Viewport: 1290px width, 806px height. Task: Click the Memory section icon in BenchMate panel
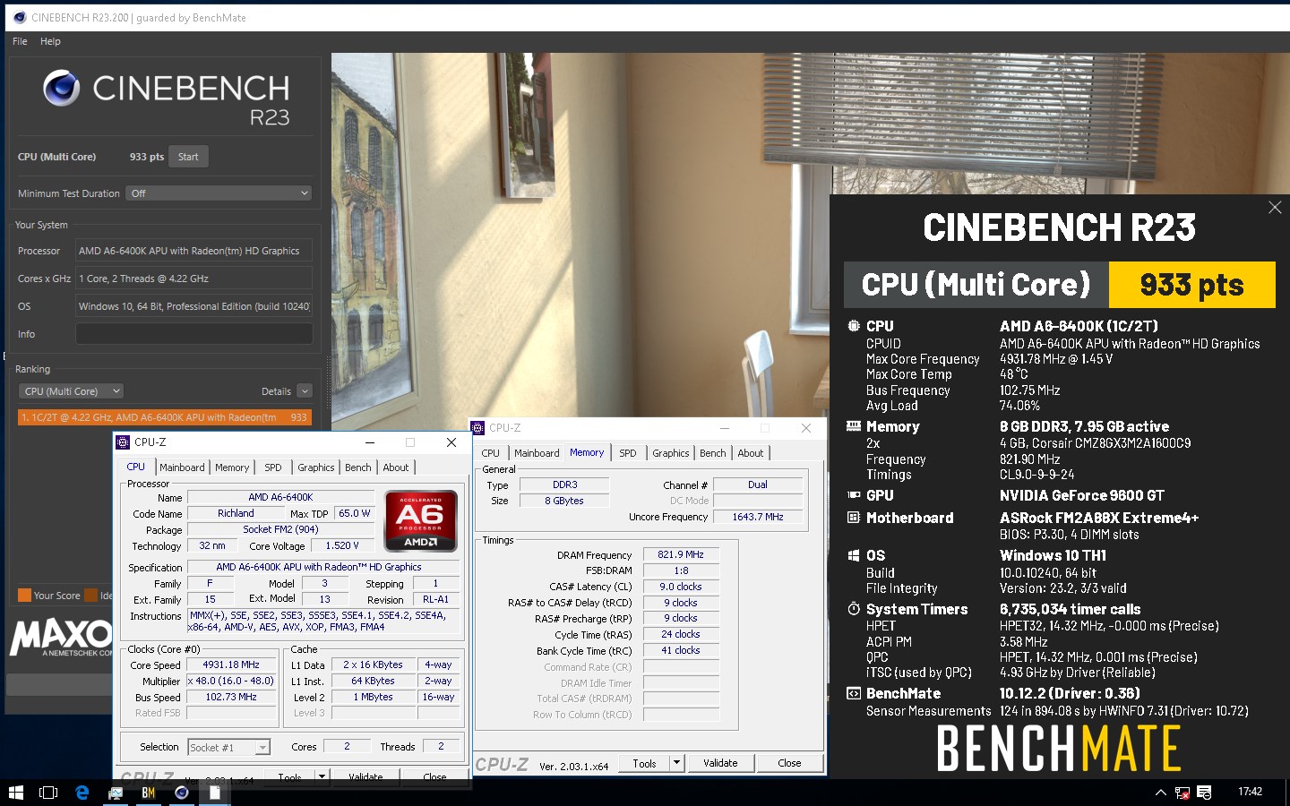(854, 426)
